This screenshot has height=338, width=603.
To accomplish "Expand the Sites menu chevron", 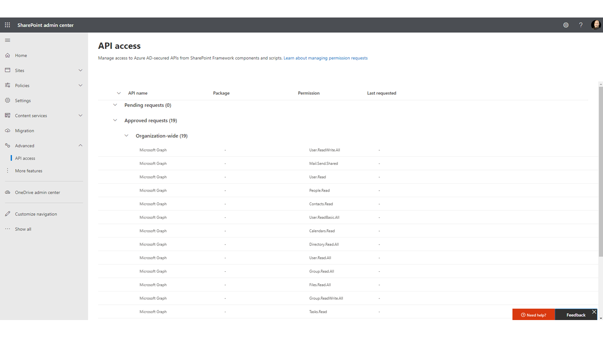I will [80, 70].
